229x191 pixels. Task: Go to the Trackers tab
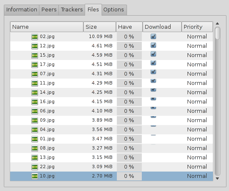tap(72, 10)
